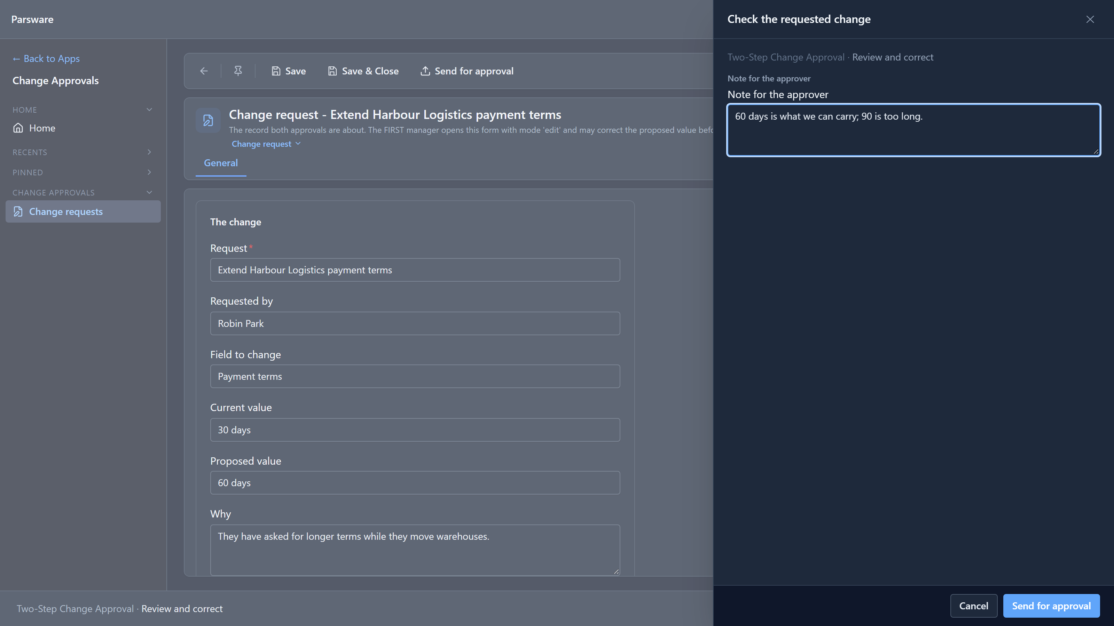This screenshot has height=626, width=1114.
Task: Switch to the General tab
Action: pos(221,163)
